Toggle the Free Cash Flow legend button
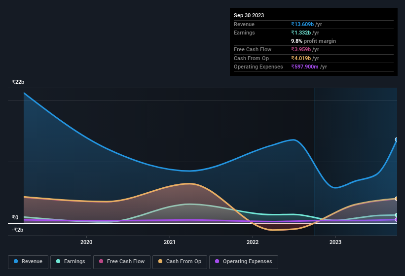 pyautogui.click(x=122, y=262)
